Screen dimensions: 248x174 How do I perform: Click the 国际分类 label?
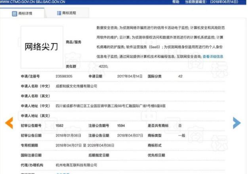[x=154, y=76]
